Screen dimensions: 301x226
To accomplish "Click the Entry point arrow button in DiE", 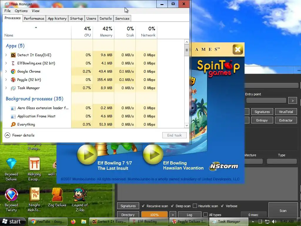I will [292, 101].
